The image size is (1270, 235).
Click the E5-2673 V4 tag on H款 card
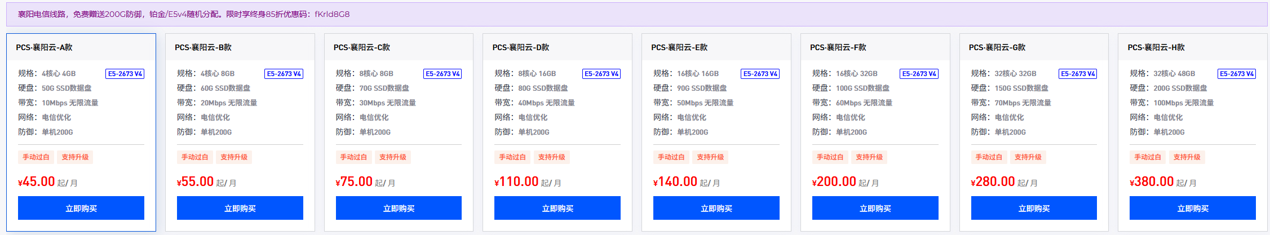[x=1237, y=74]
